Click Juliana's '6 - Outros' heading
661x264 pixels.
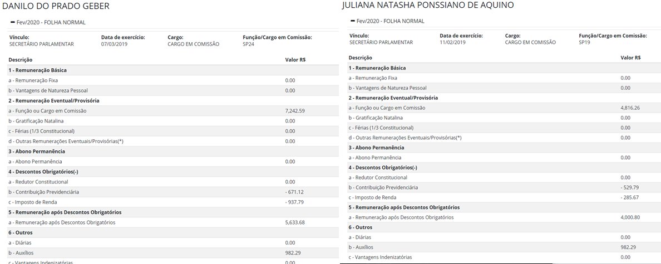(x=361, y=227)
